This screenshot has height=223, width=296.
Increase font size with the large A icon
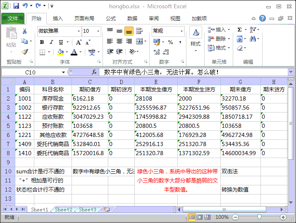coord(79,42)
